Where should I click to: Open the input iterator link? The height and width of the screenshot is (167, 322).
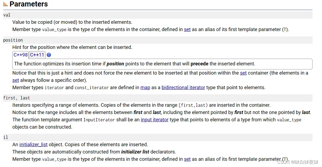coord(154,119)
